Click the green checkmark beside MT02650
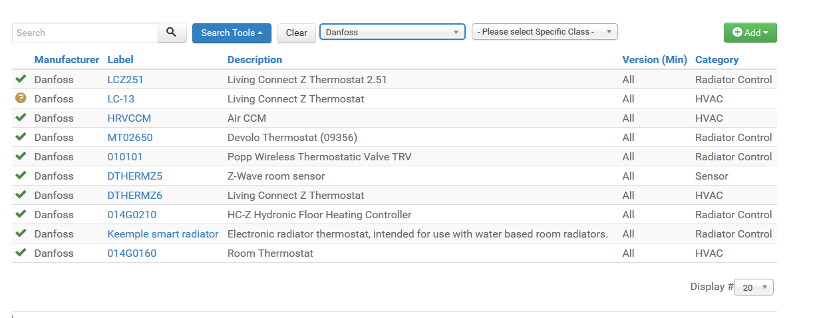The width and height of the screenshot is (815, 318). (x=21, y=137)
